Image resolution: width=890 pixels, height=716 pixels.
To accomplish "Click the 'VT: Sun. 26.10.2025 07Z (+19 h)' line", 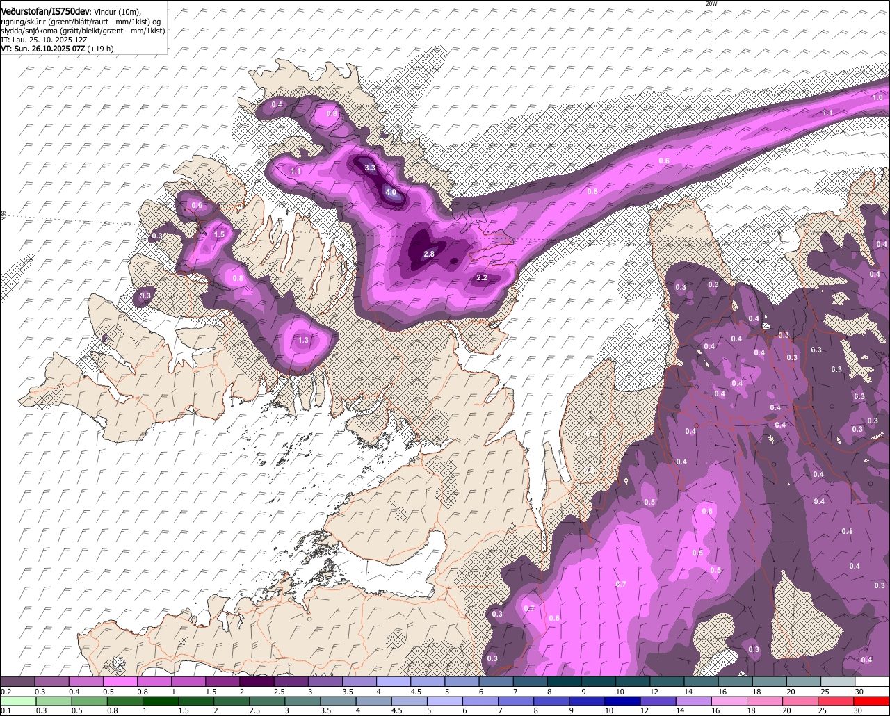I will pos(57,49).
